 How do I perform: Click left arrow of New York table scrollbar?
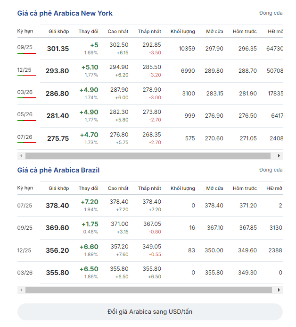21,156
